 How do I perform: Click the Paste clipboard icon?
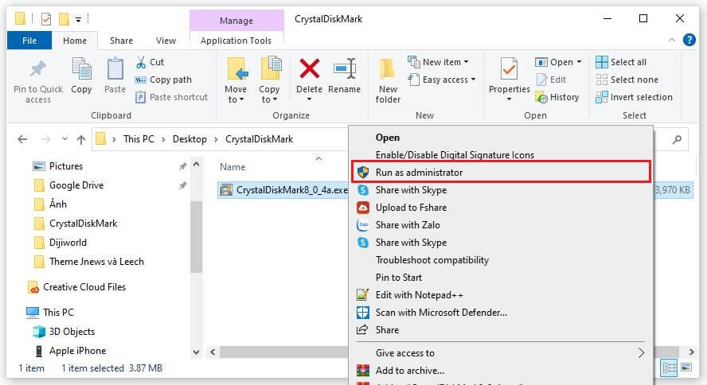pyautogui.click(x=115, y=69)
